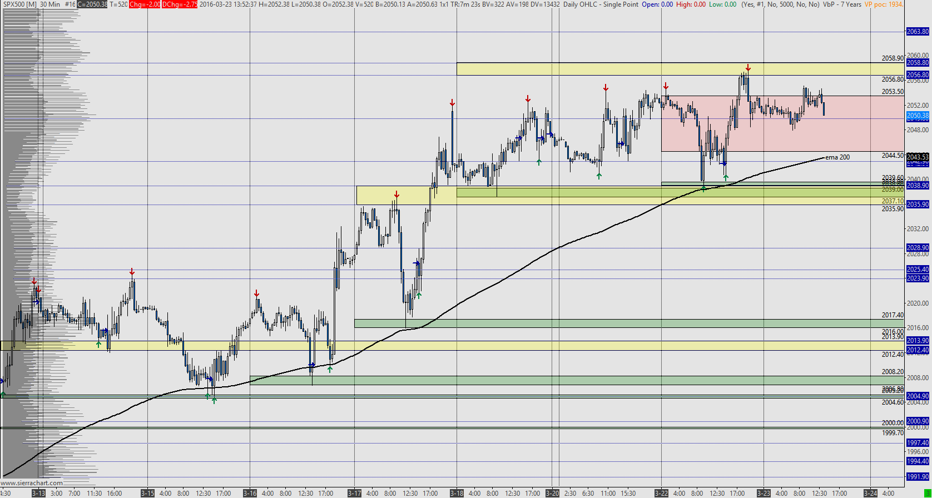The width and height of the screenshot is (932, 498).
Task: Click the 2008.20 zone level label
Action: point(893,372)
